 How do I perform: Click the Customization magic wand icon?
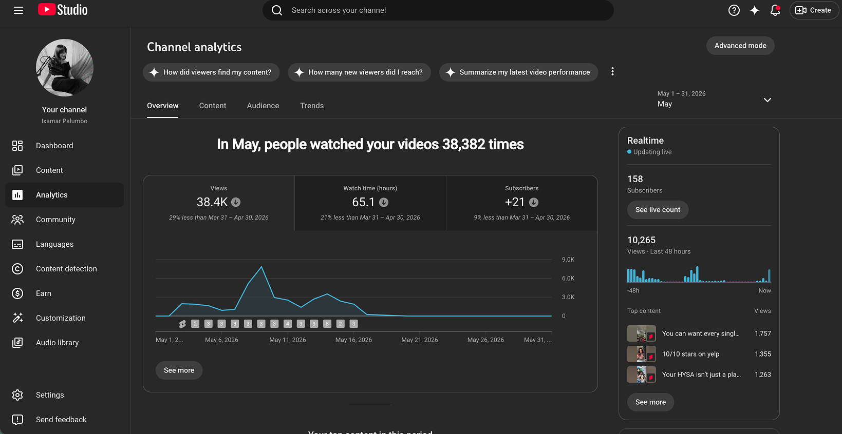tap(17, 318)
